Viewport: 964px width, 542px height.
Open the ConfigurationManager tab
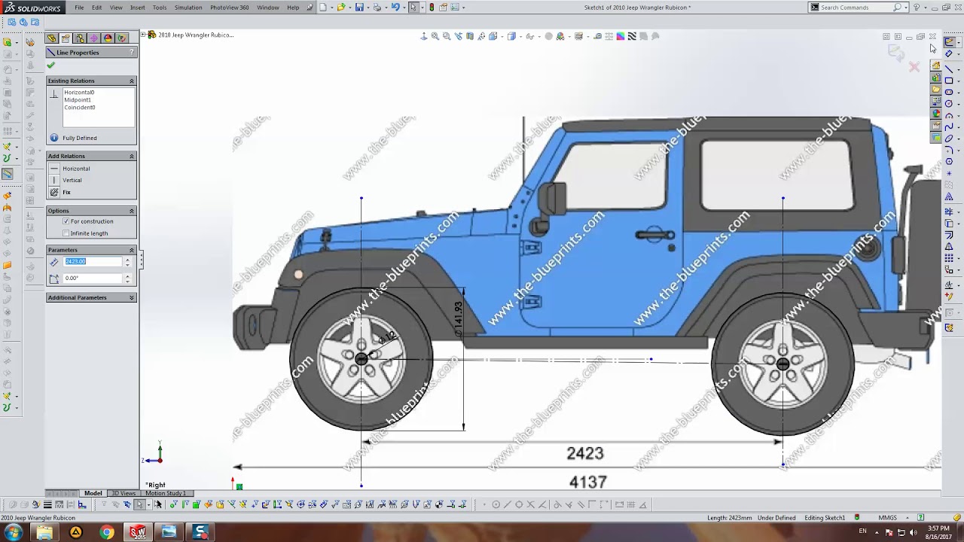(80, 38)
